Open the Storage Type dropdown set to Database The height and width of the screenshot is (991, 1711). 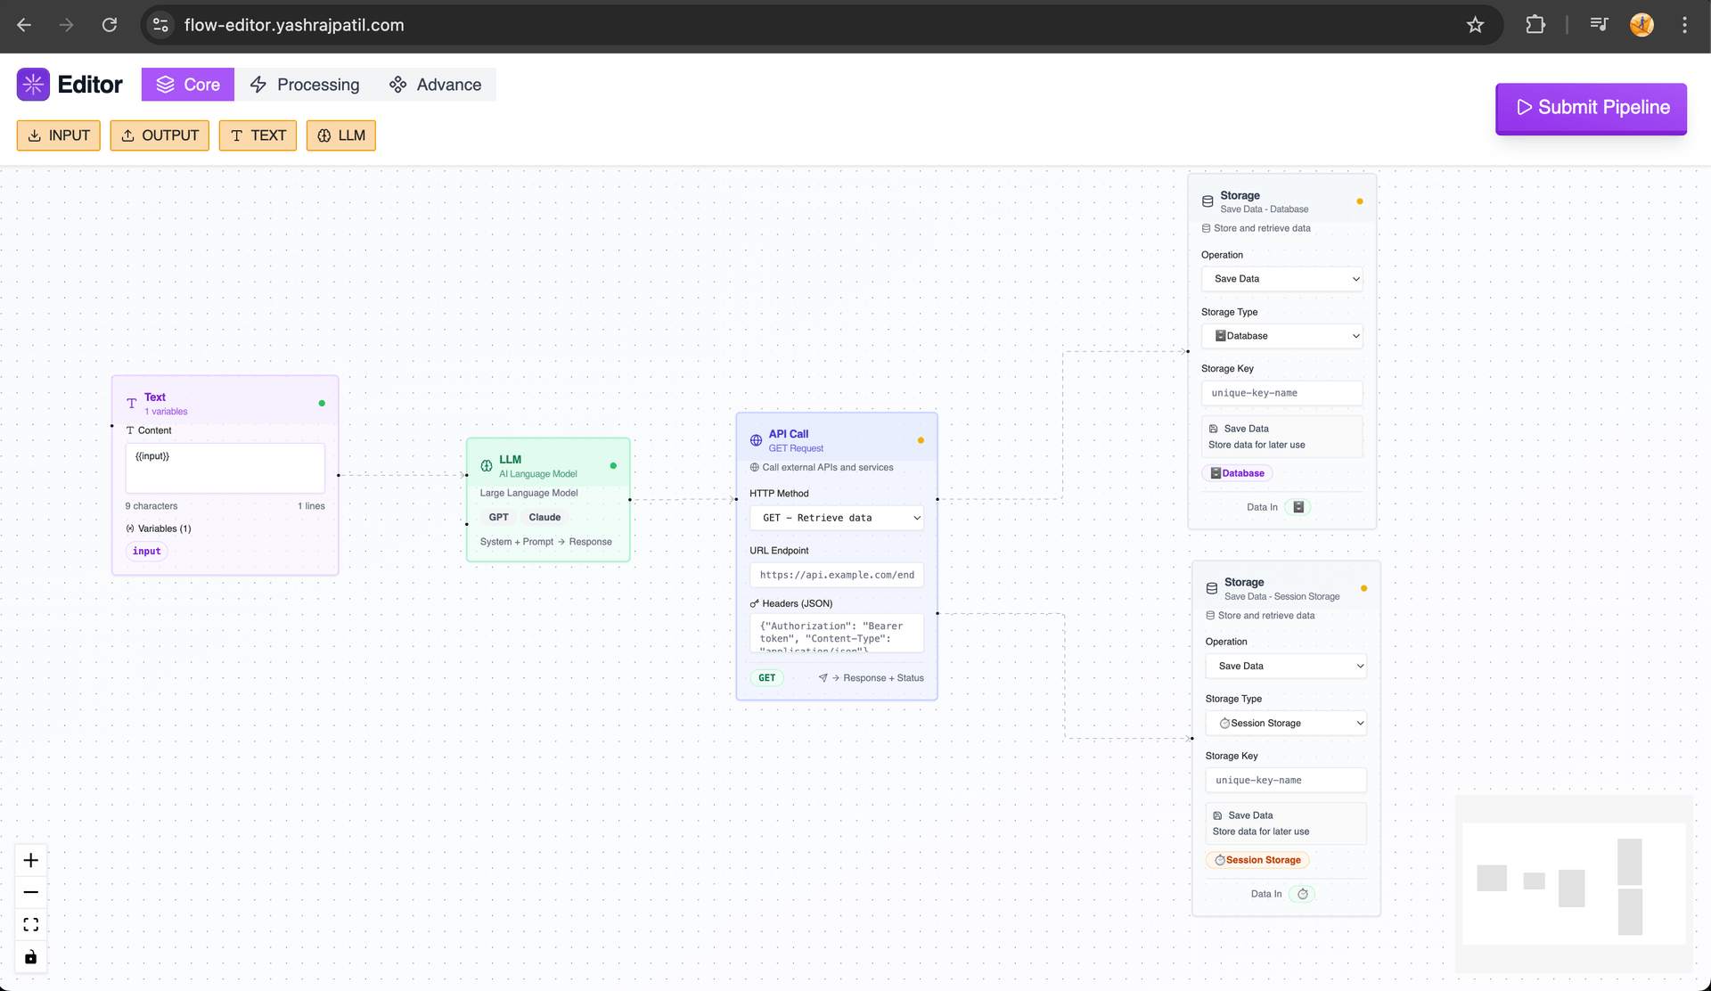coord(1281,335)
